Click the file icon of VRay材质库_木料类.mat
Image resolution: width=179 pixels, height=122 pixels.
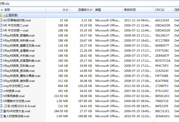click(1, 56)
